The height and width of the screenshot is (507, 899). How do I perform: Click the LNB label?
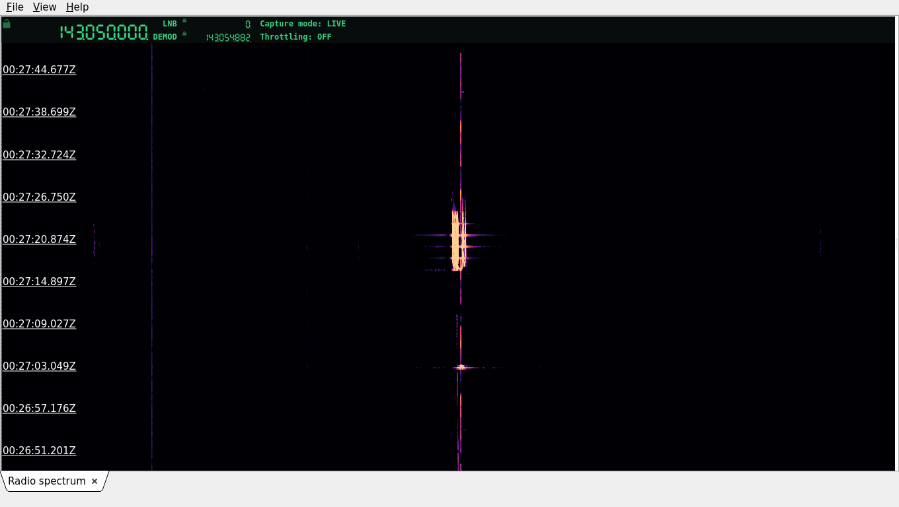coord(170,24)
